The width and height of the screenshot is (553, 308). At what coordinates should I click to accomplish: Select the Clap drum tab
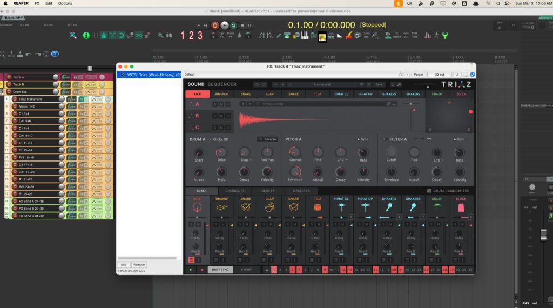point(269,94)
